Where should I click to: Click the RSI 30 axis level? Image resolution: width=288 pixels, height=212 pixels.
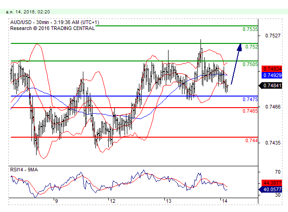coord(278,195)
